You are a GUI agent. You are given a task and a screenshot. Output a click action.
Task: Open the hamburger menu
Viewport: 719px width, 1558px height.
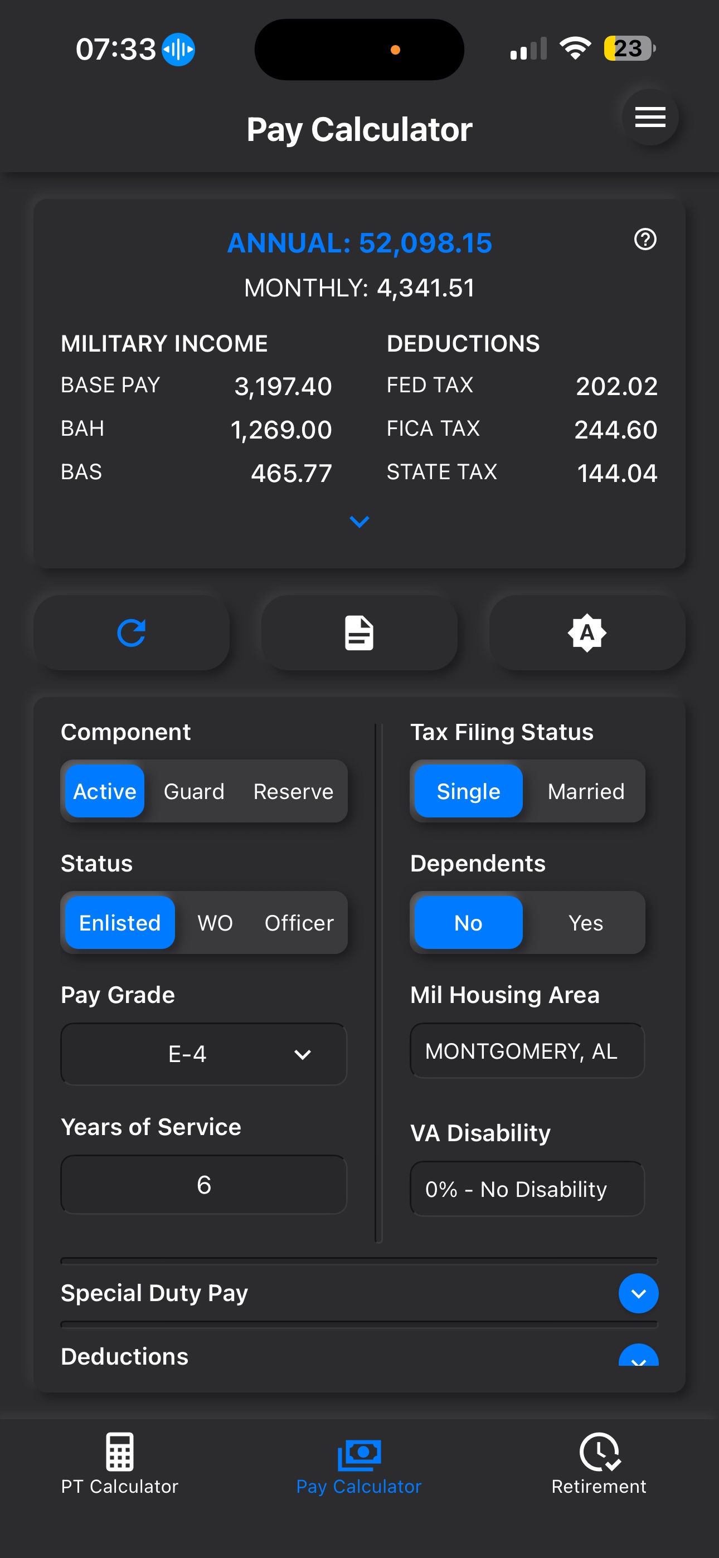(650, 116)
